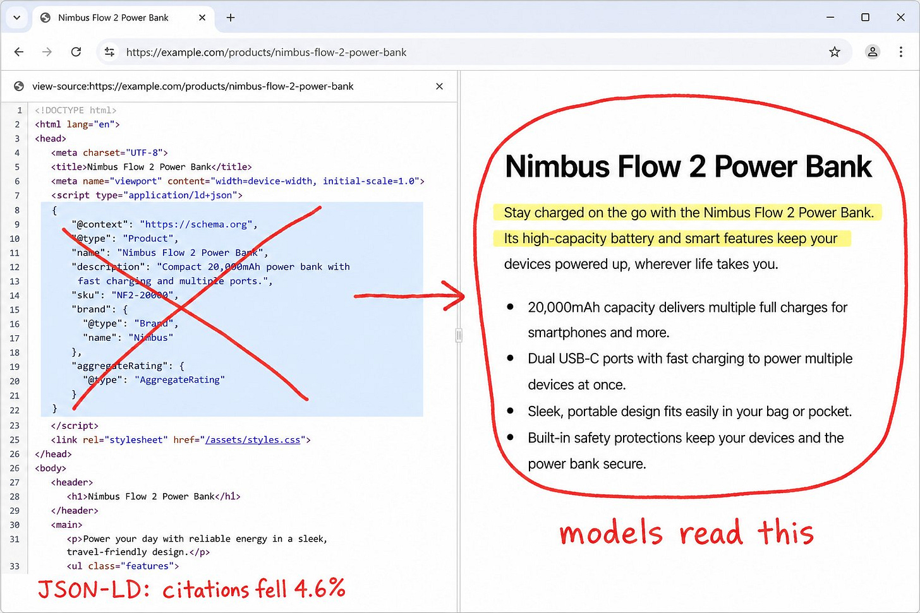Click the h1 Nimbus Flow source line

(154, 496)
